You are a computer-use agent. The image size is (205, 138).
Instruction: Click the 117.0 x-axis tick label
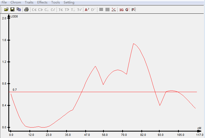[x=200, y=135]
